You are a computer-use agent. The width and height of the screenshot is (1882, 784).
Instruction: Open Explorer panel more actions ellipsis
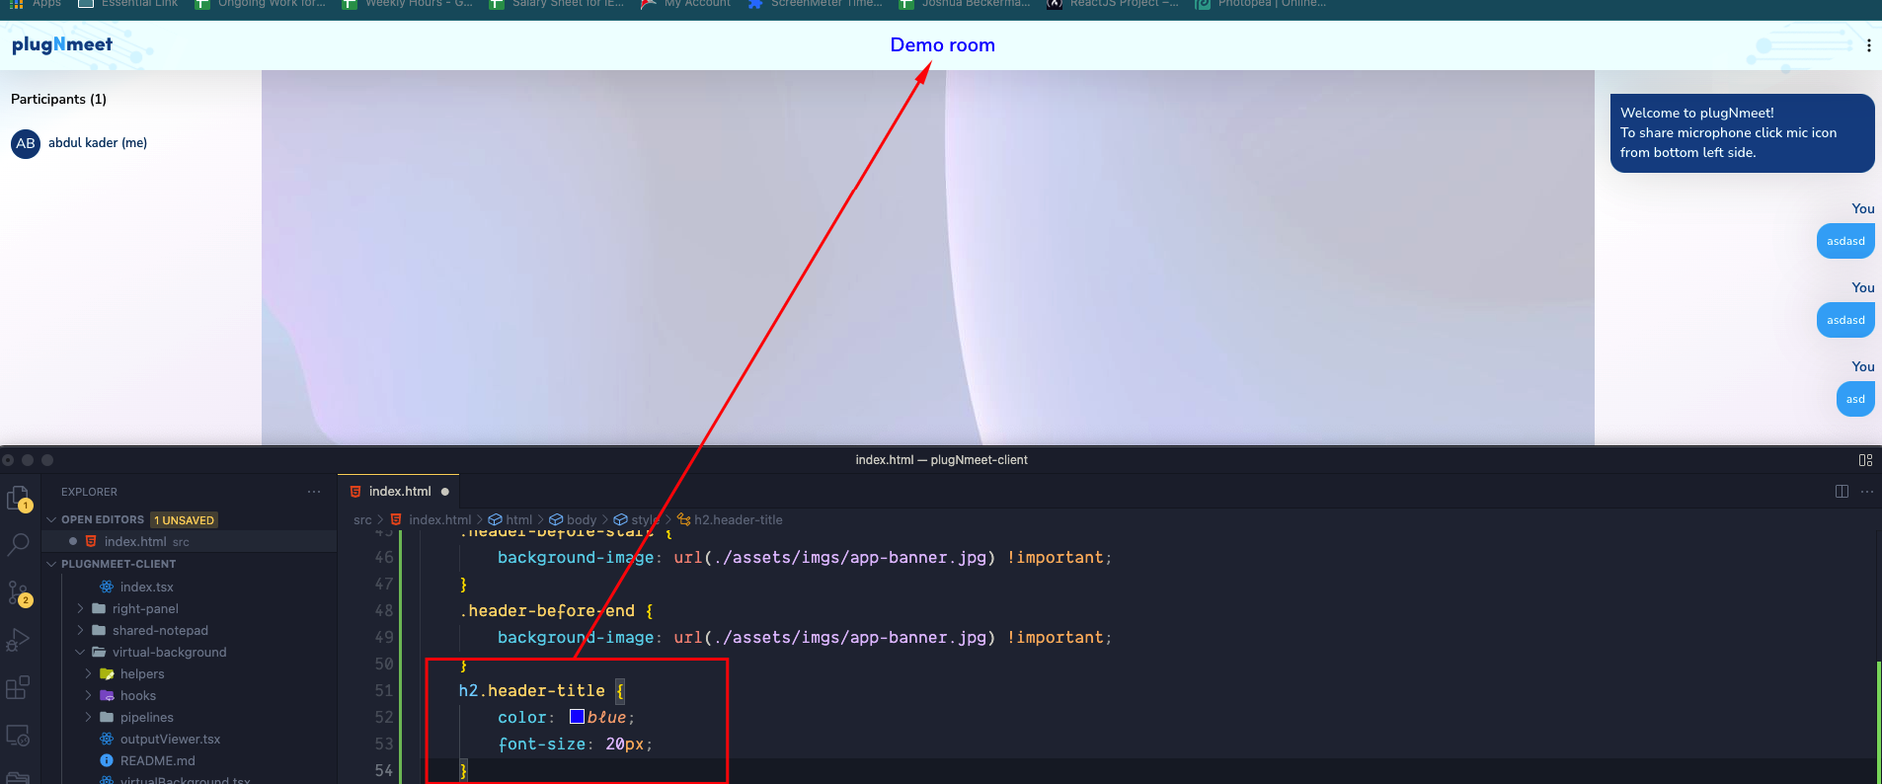click(314, 492)
